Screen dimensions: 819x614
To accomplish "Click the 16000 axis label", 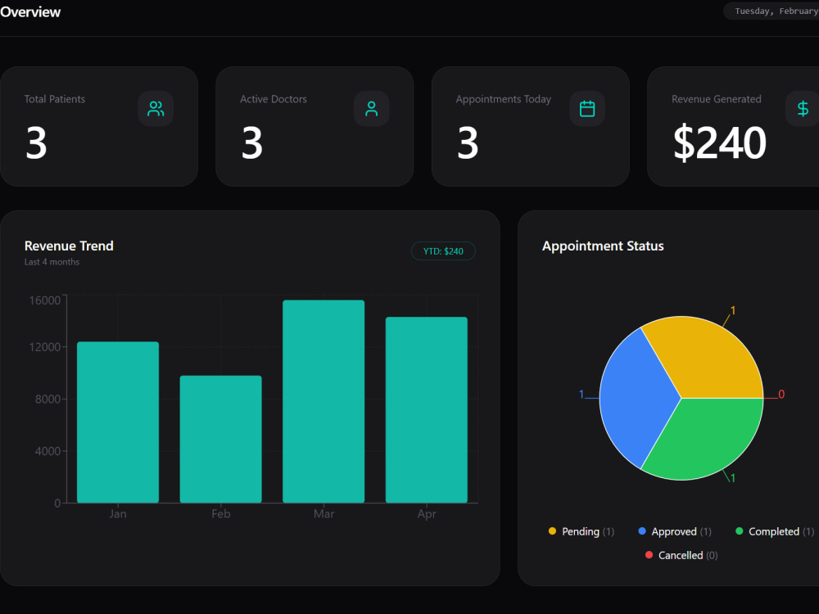I will coord(44,300).
